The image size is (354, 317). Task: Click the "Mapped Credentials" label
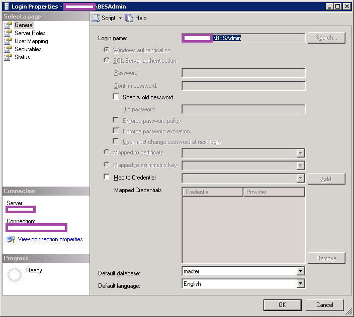(x=138, y=190)
